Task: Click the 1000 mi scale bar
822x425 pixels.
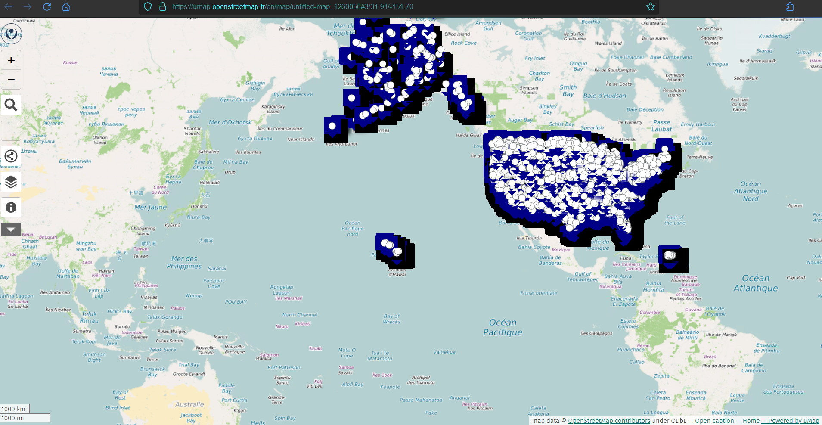Action: (x=25, y=418)
